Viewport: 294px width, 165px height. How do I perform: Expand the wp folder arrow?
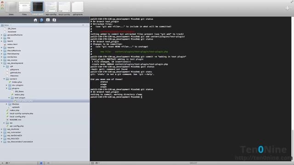click(4, 123)
